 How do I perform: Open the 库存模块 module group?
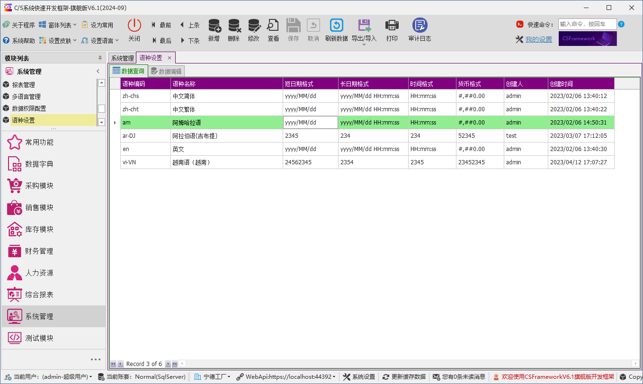(x=54, y=229)
